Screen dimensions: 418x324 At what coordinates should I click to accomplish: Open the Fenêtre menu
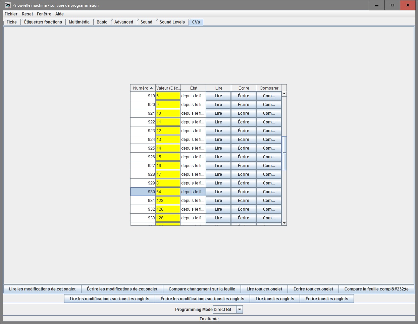pyautogui.click(x=44, y=14)
